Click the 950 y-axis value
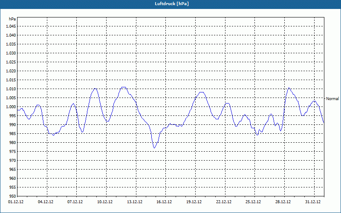This screenshot has width=341, height=213. tap(13, 196)
